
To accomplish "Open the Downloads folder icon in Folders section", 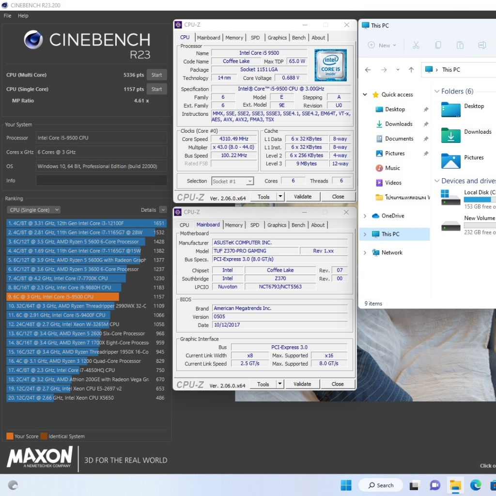I will pos(451,135).
